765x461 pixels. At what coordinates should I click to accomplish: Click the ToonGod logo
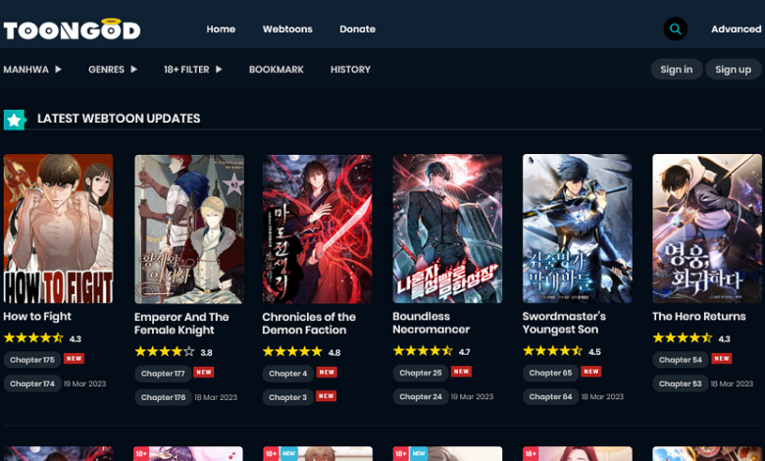tap(72, 29)
